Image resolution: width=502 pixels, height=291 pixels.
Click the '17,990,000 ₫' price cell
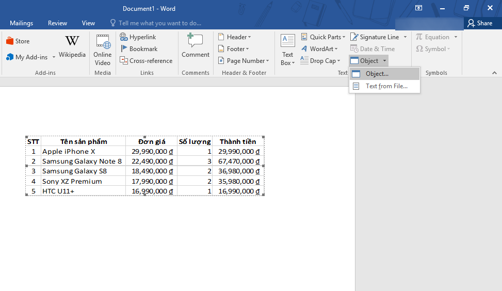[x=152, y=181]
